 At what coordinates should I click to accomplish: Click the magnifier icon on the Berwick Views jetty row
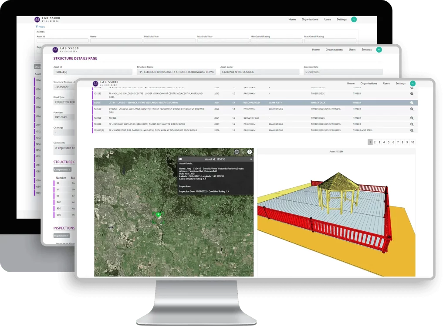(x=412, y=103)
